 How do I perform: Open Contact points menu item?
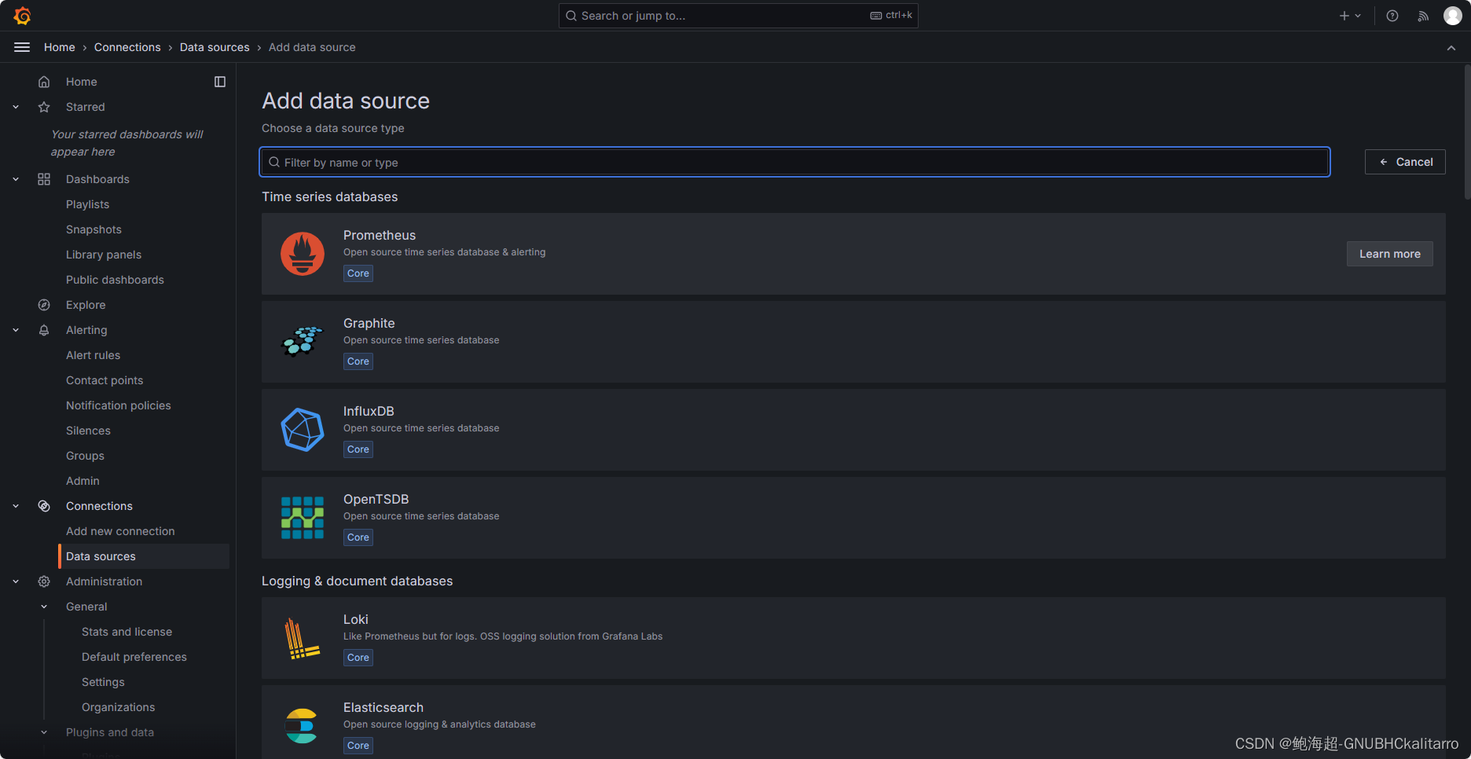(105, 380)
